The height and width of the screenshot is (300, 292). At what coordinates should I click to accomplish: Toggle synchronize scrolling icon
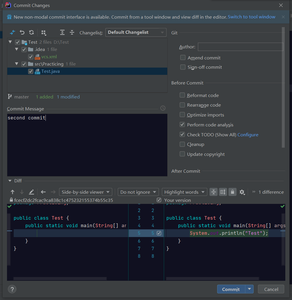click(x=223, y=192)
